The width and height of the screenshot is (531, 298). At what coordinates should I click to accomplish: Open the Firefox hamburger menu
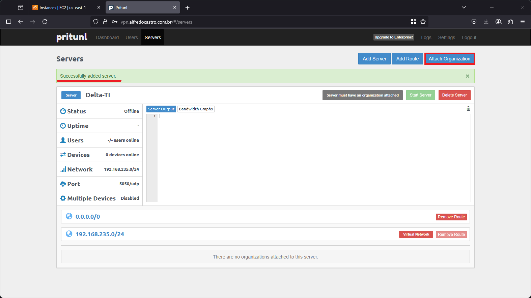point(523,22)
